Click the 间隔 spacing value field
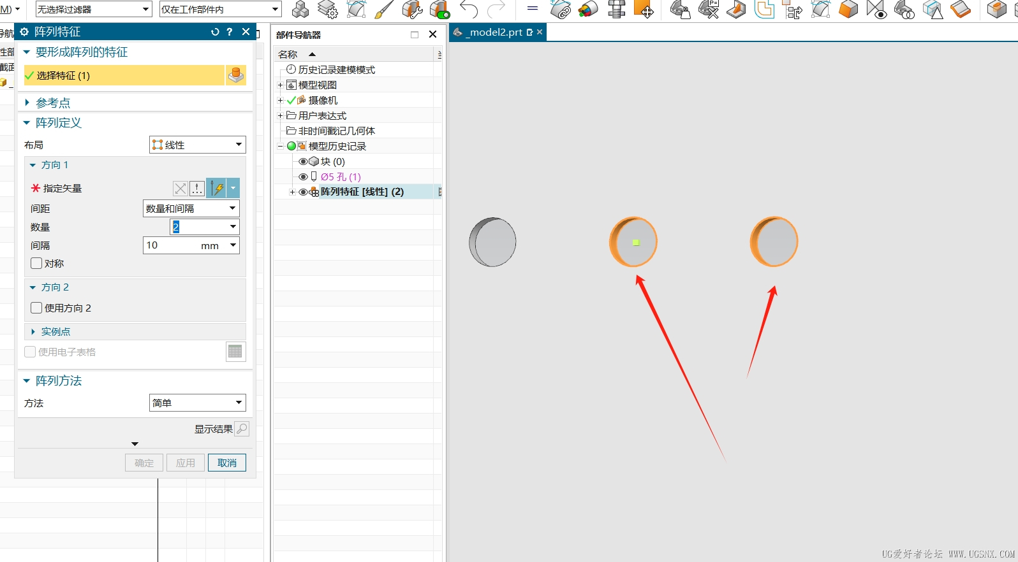Image resolution: width=1018 pixels, height=562 pixels. pyautogui.click(x=191, y=245)
